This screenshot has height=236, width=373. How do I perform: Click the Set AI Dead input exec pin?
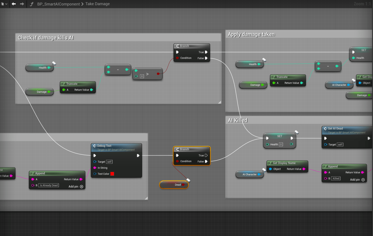click(x=325, y=138)
